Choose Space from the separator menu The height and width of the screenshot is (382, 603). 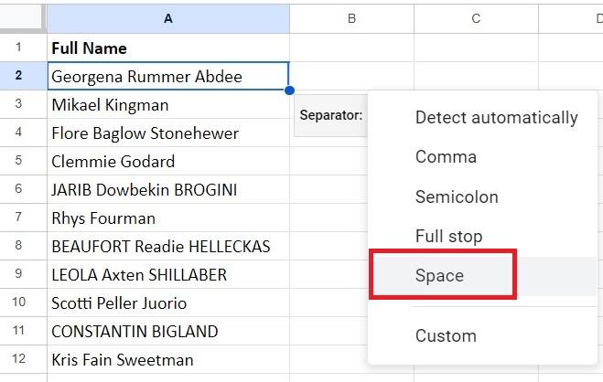(439, 275)
